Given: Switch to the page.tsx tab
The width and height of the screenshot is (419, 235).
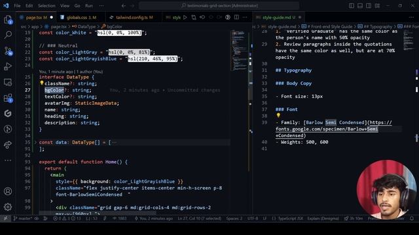Looking at the screenshot, I should point(36,18).
